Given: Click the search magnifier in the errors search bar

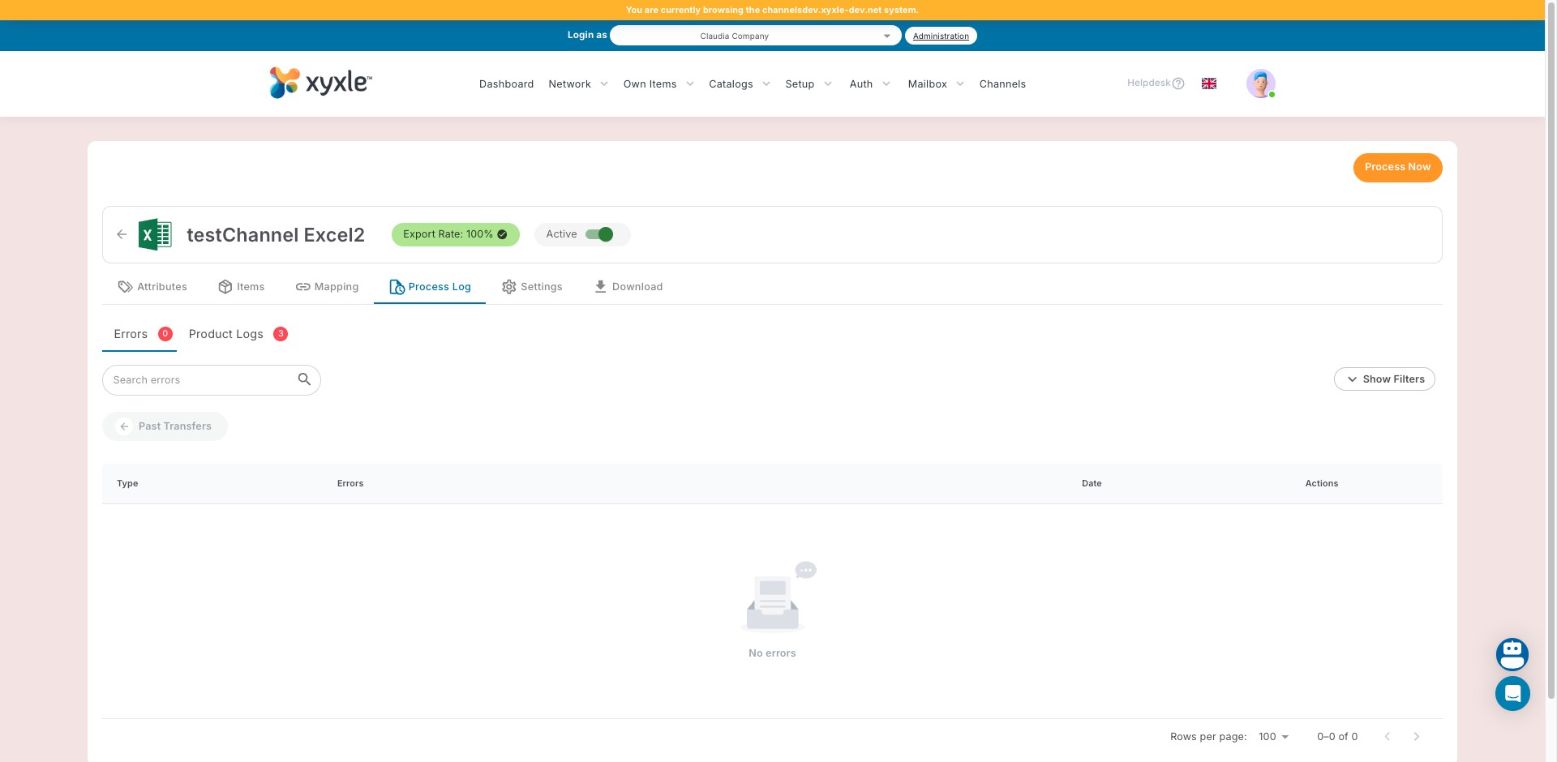Looking at the screenshot, I should click(x=304, y=379).
